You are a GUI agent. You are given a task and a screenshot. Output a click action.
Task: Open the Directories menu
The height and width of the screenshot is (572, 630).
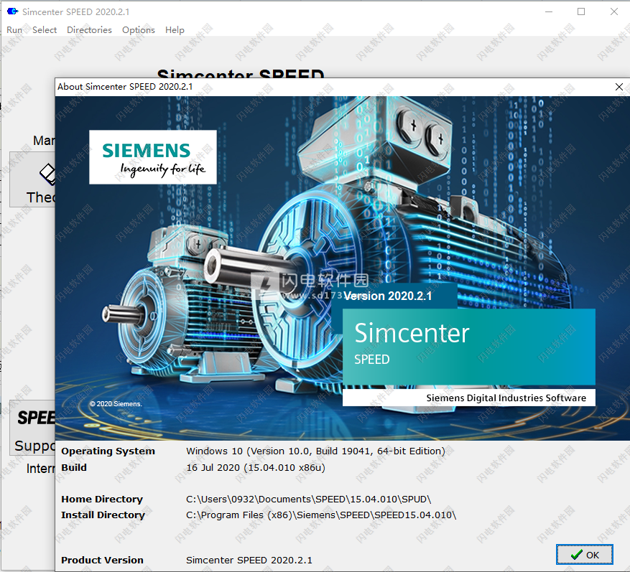click(x=89, y=29)
